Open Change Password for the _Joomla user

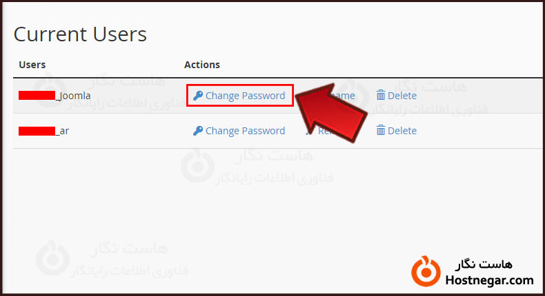pyautogui.click(x=245, y=96)
